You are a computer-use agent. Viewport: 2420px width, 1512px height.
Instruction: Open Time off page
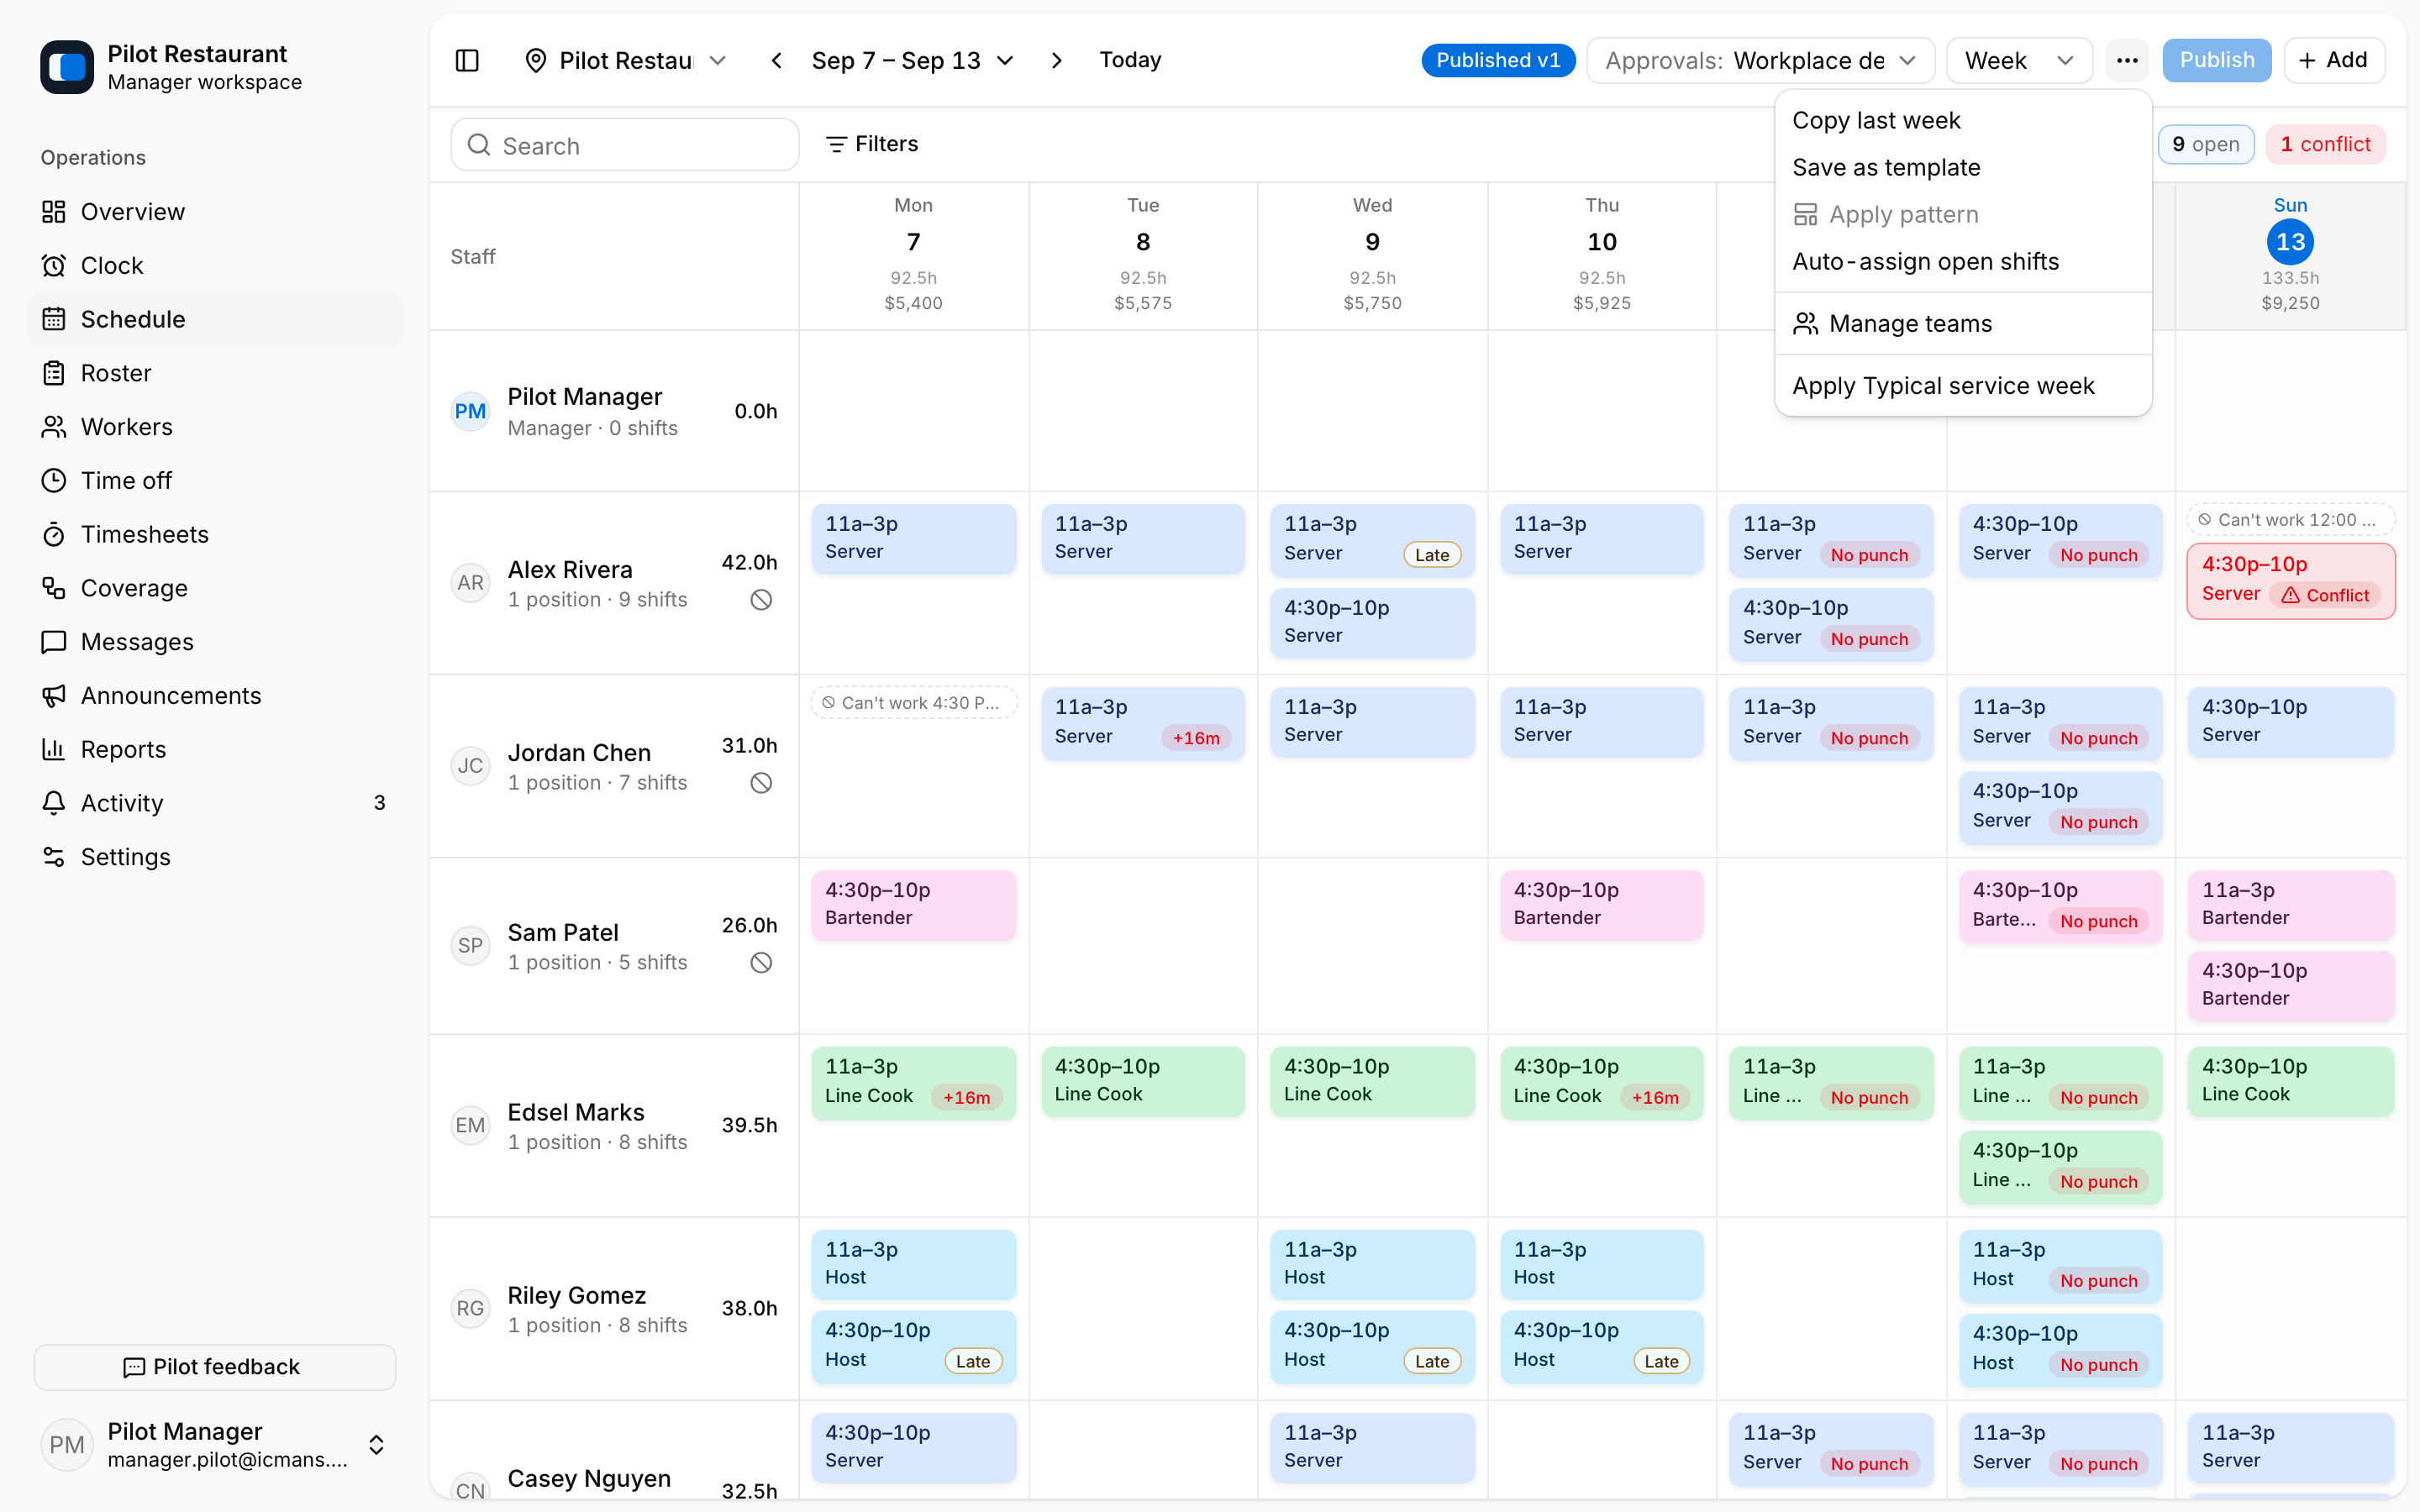(x=216, y=480)
